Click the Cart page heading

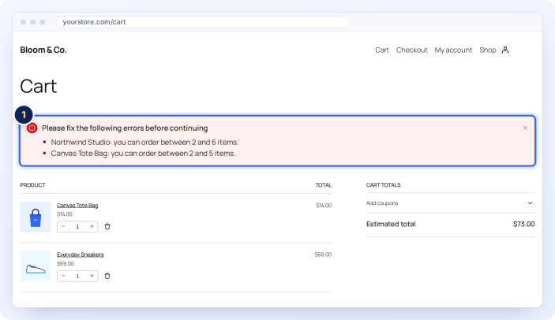38,86
